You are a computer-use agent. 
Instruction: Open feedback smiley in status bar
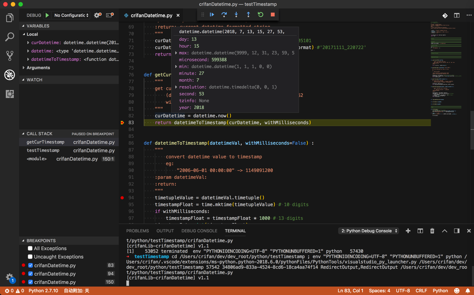pyautogui.click(x=457, y=291)
